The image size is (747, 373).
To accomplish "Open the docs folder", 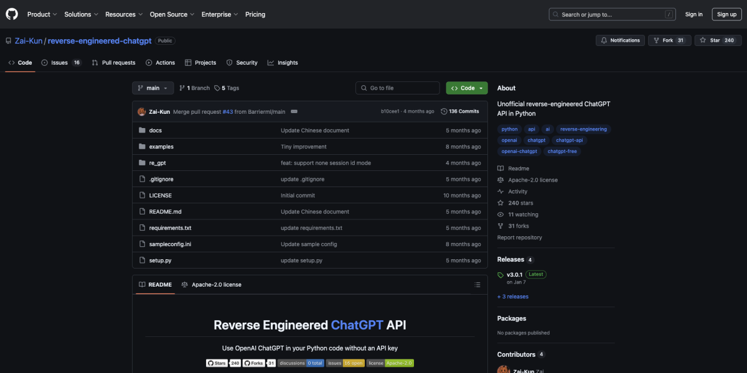I will [155, 131].
